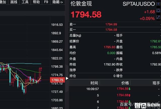The width and height of the screenshot is (161, 109).
Task: Open the 画线 drawing menu
Action: pyautogui.click(x=14, y=2)
